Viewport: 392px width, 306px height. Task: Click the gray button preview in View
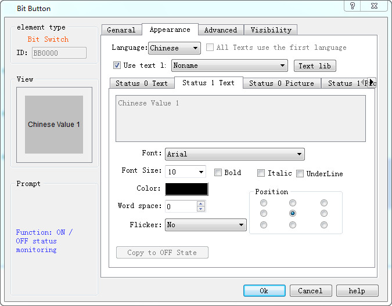[x=54, y=125]
